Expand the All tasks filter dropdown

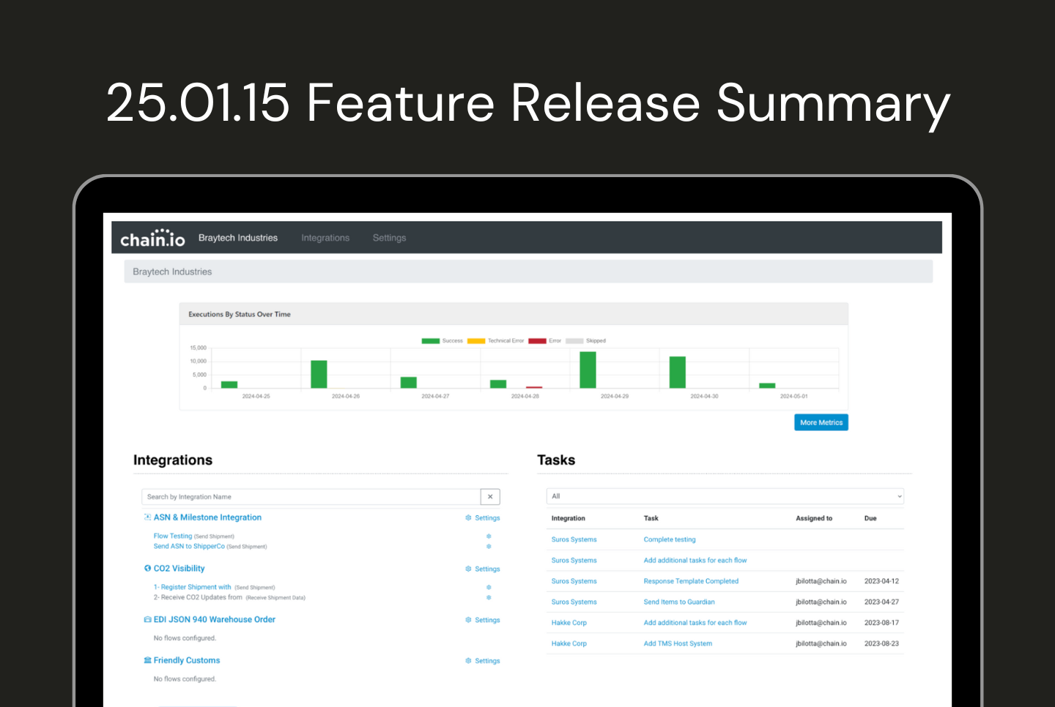[725, 497]
